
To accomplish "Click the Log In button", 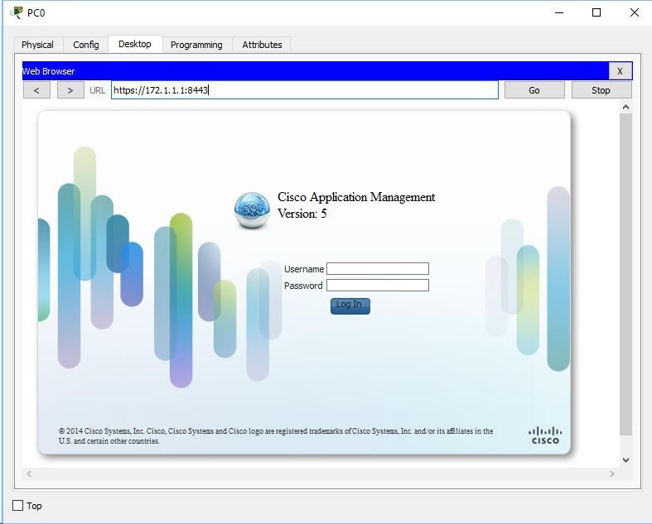I will 350,305.
